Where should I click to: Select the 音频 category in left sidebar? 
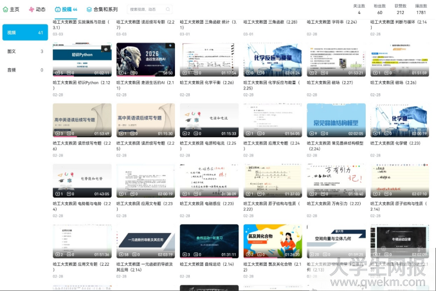point(24,70)
